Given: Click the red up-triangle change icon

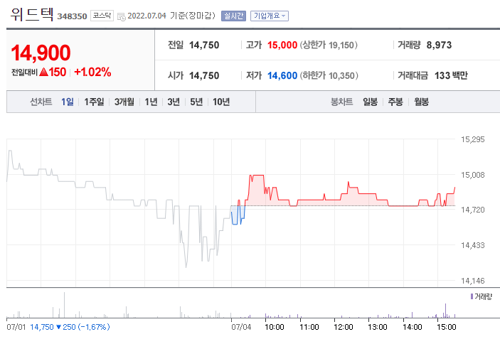Looking at the screenshot, I should click(43, 72).
